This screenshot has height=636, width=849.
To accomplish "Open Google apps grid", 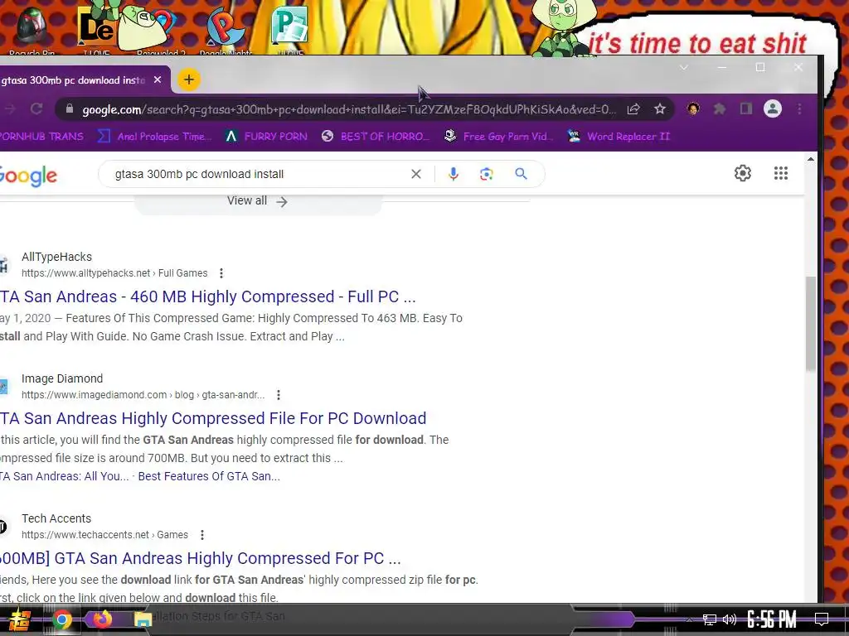I will 781,173.
